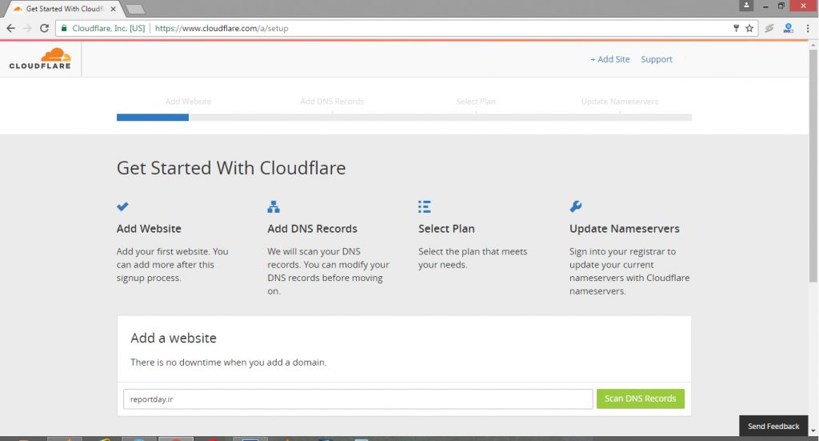Open the Support link
819x441 pixels.
pyautogui.click(x=657, y=59)
